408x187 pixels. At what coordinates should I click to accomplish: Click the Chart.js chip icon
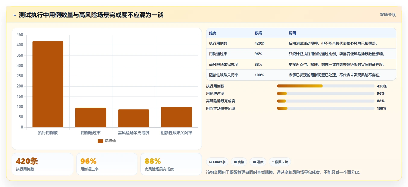[210, 162]
